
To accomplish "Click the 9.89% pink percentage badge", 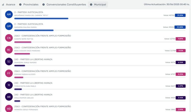I will click(x=180, y=39).
